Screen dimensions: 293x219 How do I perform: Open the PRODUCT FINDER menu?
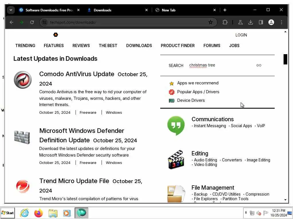178,46
